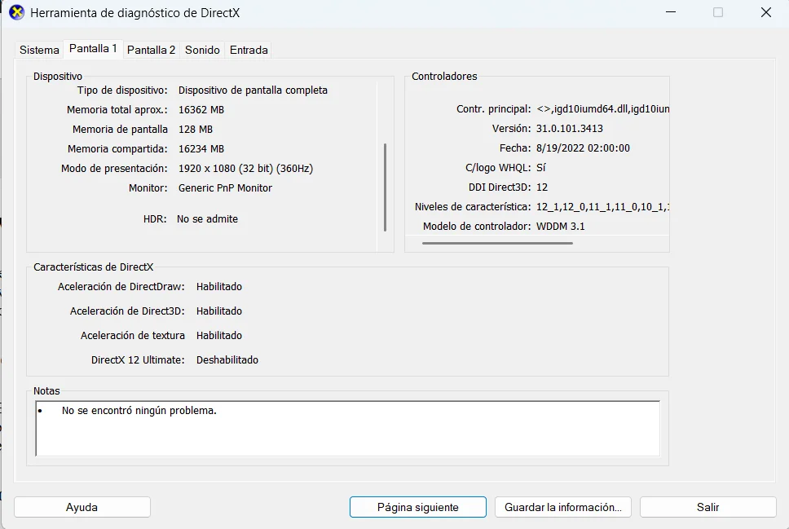This screenshot has width=789, height=529.
Task: Select the Pantalla 1 tab
Action: 93,49
